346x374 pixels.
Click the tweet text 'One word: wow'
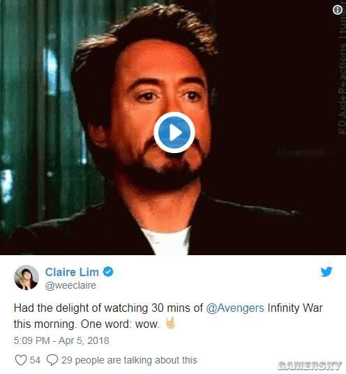click(x=120, y=324)
